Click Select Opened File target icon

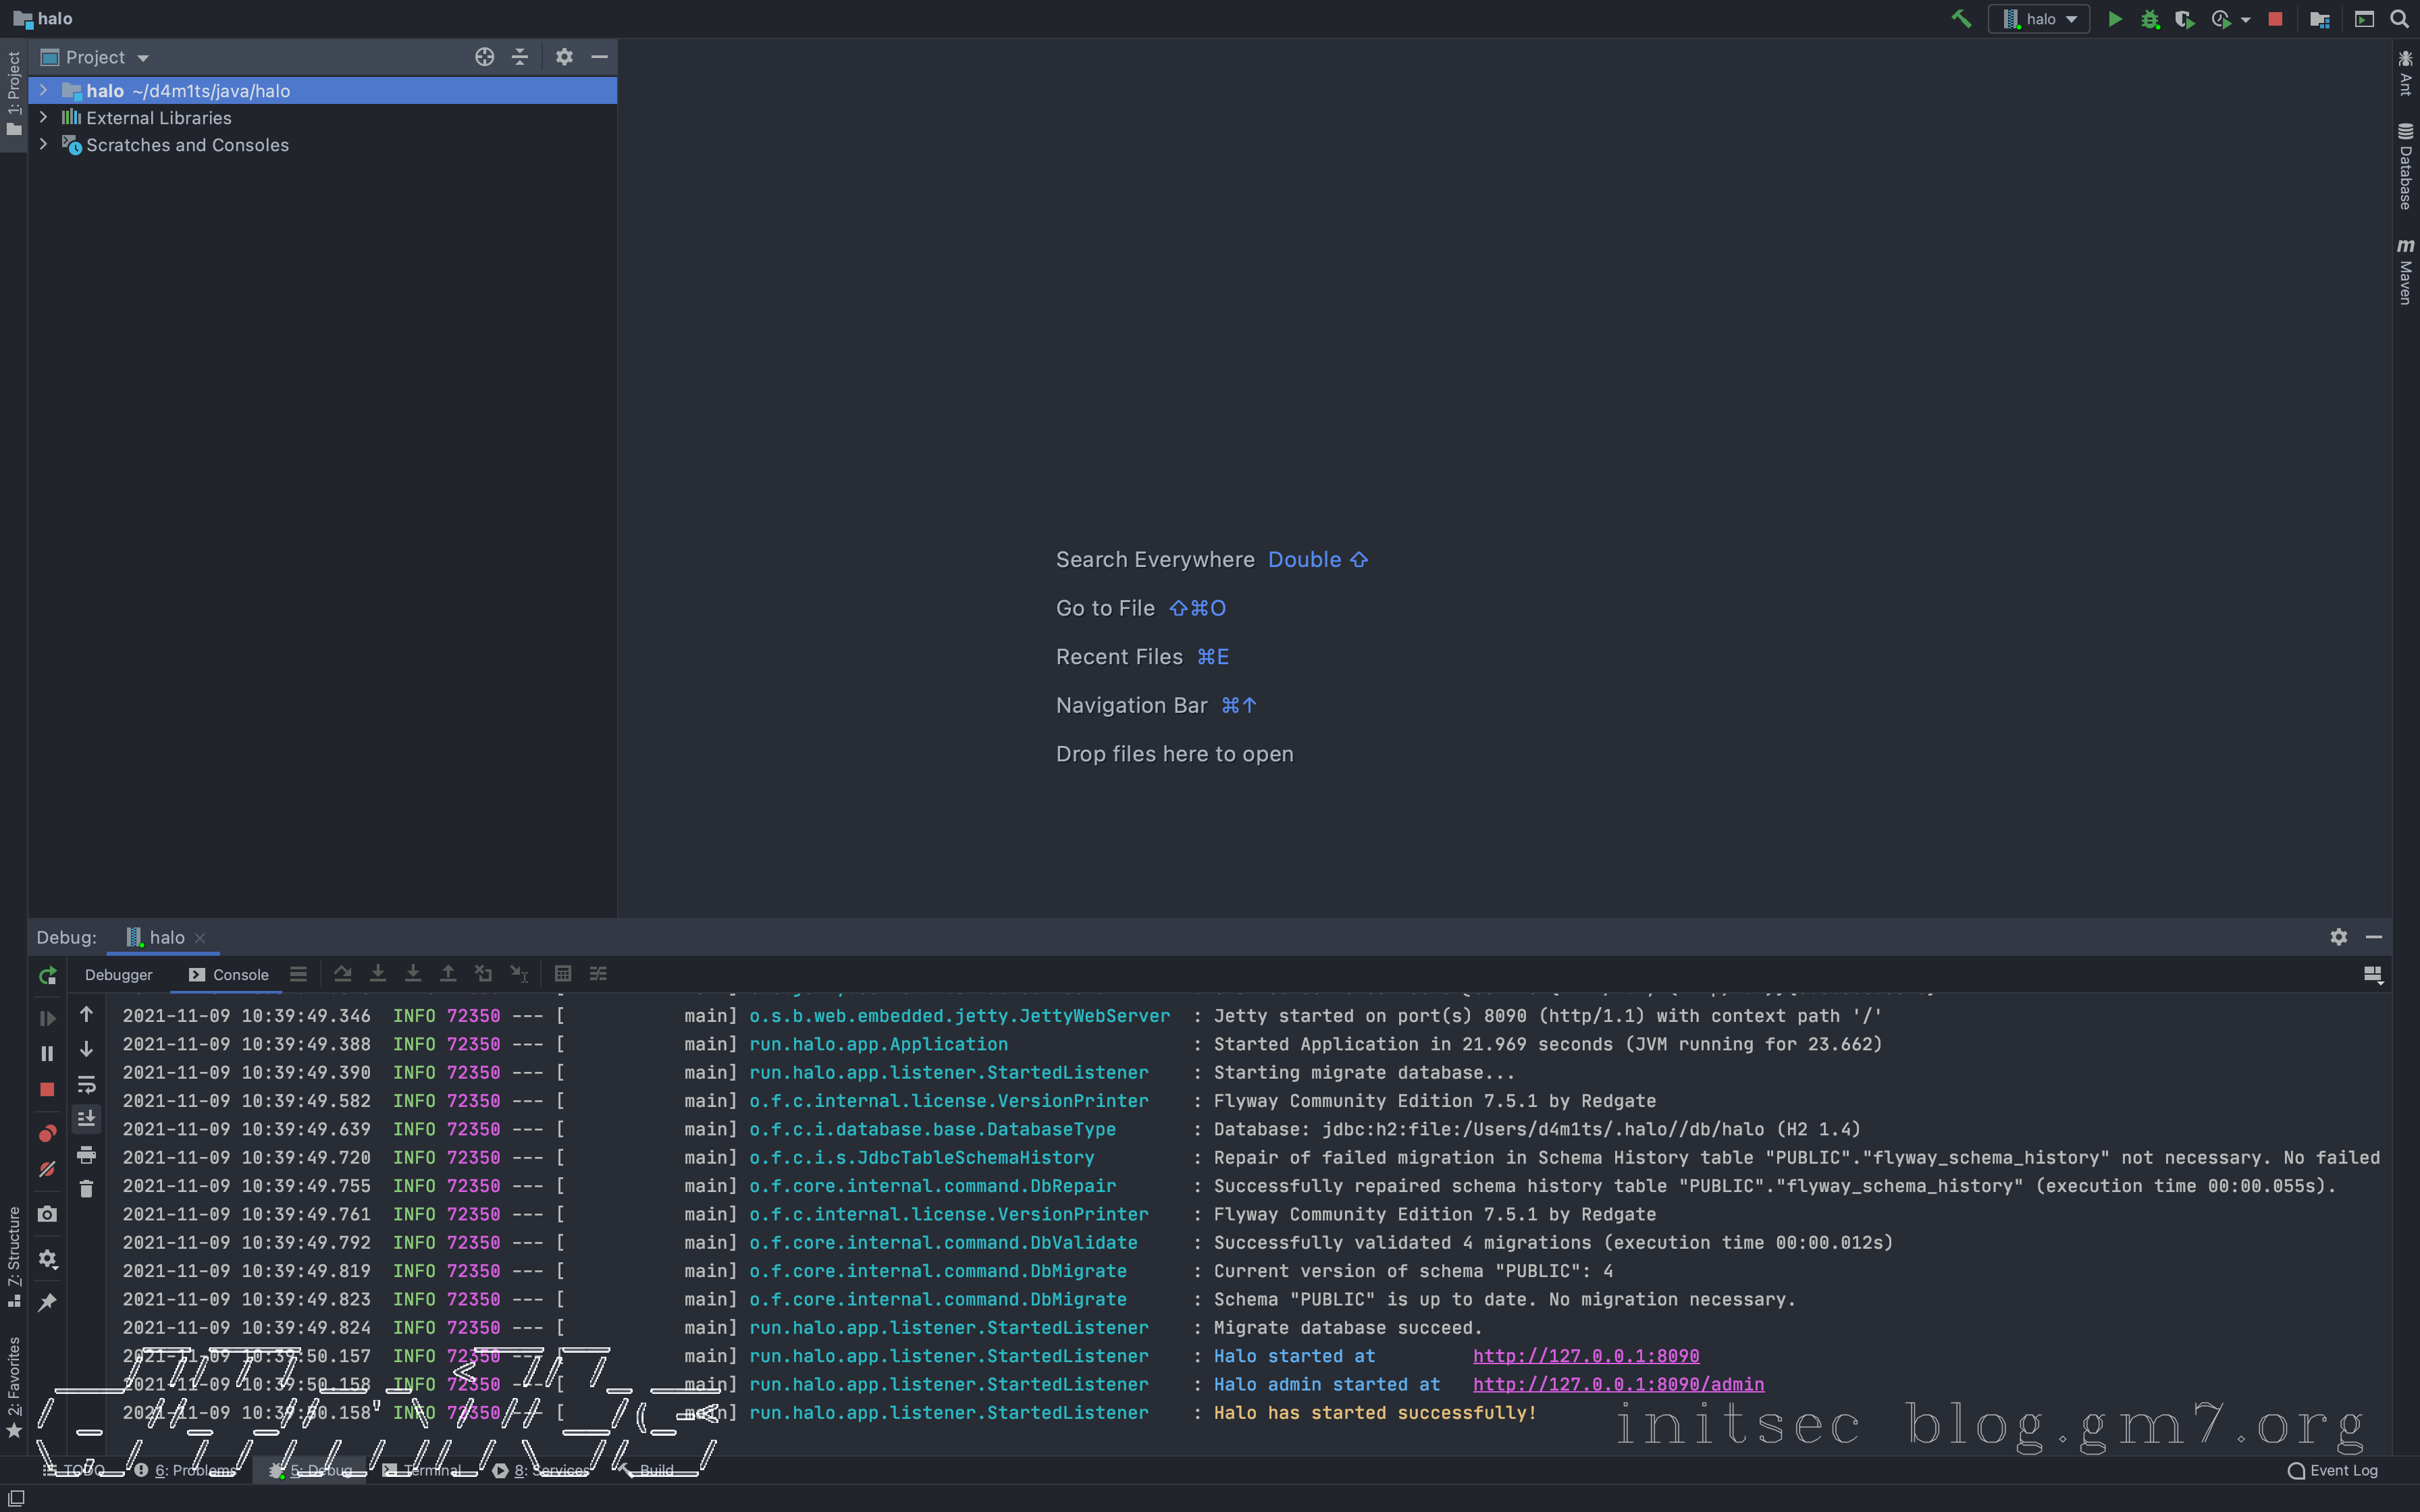(484, 57)
